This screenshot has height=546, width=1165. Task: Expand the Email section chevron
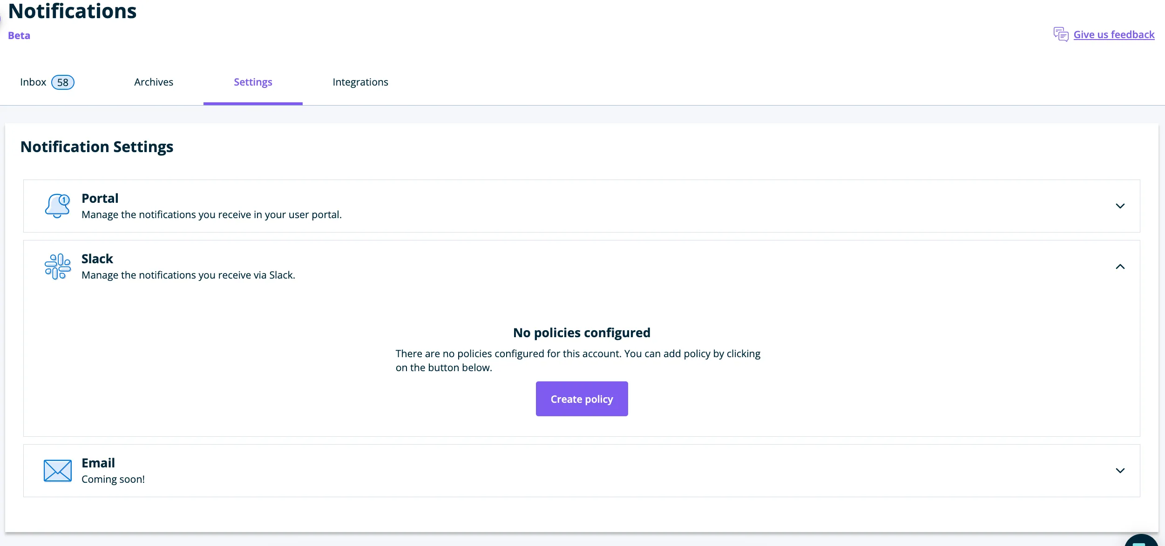pyautogui.click(x=1120, y=470)
